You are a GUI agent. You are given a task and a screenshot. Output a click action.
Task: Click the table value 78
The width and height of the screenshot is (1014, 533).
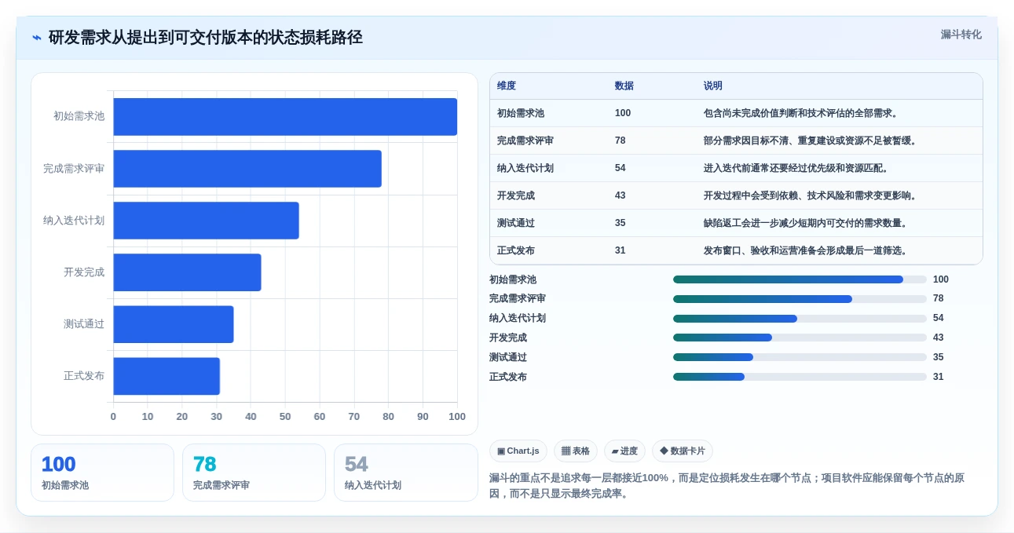[x=620, y=141]
